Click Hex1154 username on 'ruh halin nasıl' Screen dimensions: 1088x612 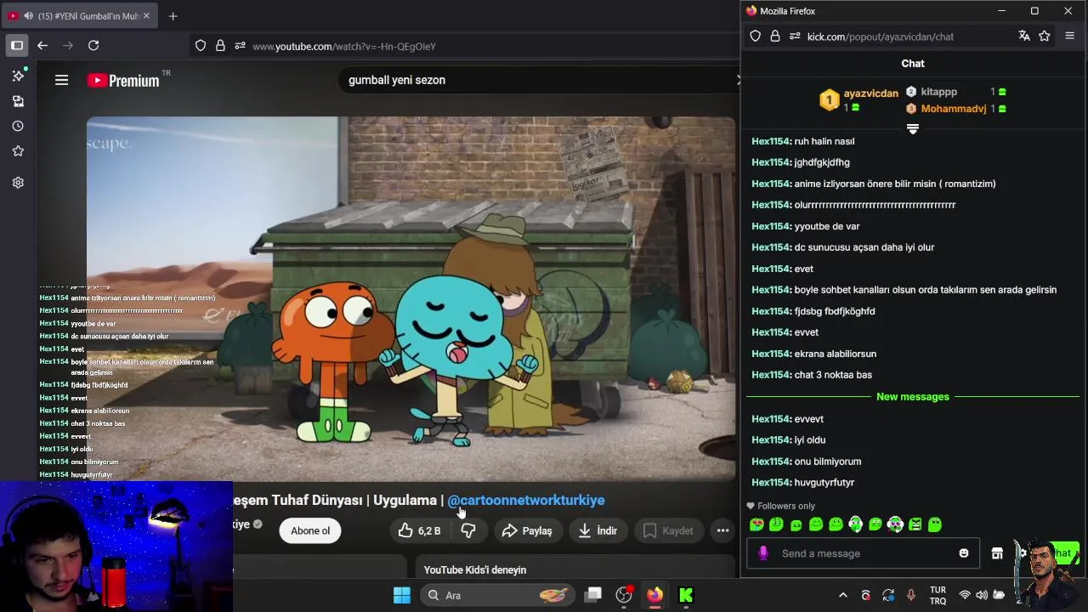(x=772, y=141)
